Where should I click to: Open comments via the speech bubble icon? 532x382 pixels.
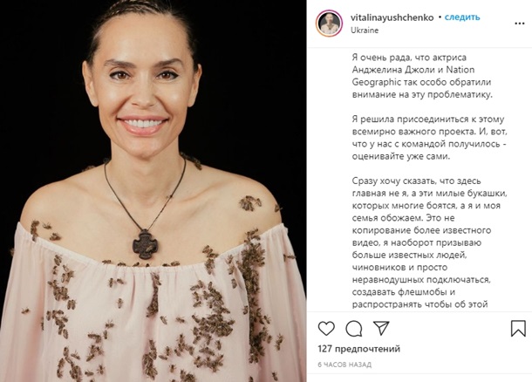tap(353, 329)
